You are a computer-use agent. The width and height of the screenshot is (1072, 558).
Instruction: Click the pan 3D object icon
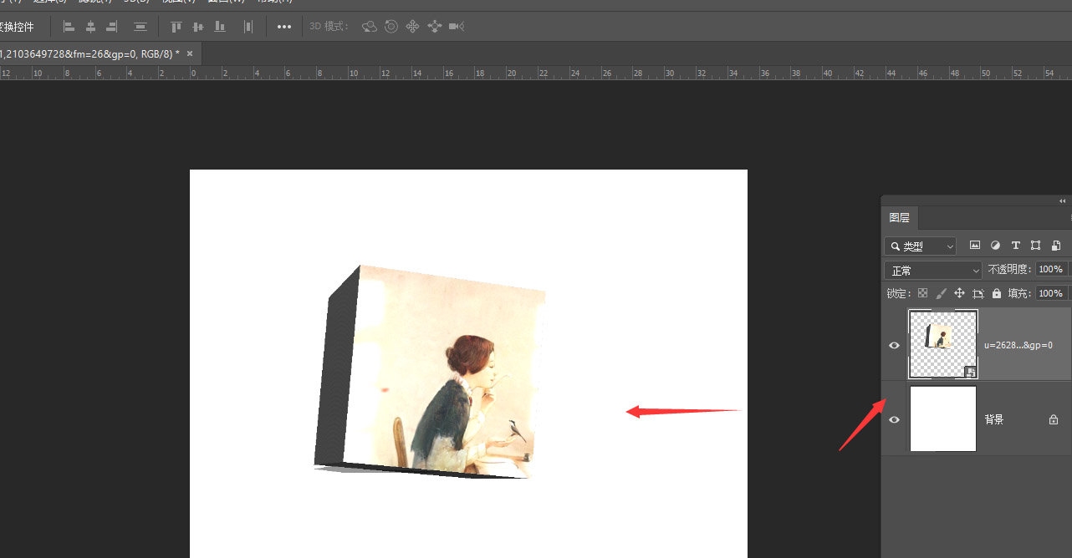pos(413,26)
